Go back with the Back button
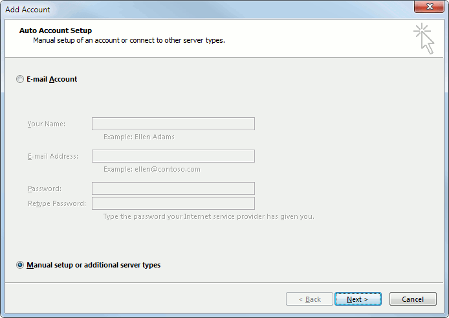The image size is (449, 318). (309, 299)
